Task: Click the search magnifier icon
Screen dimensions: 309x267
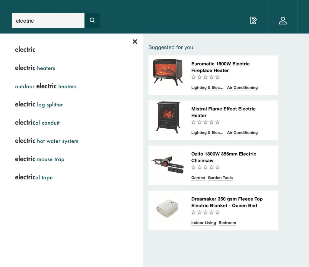Action: click(92, 20)
